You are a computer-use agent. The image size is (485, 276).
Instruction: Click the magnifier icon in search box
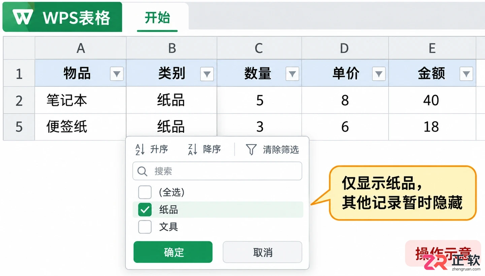pos(142,171)
